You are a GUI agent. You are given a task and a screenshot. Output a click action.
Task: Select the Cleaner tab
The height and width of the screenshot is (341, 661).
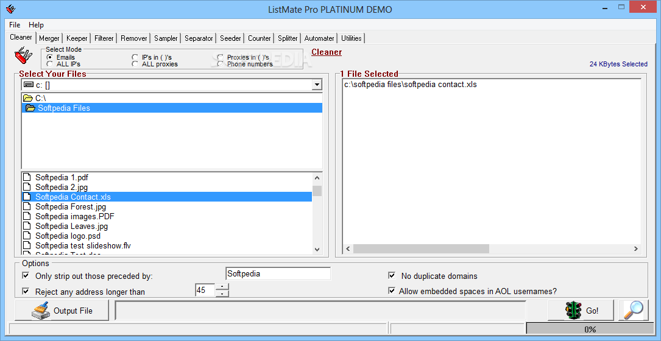(21, 37)
